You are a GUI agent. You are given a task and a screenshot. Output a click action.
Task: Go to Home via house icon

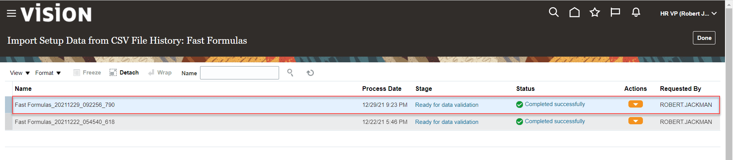tap(574, 13)
